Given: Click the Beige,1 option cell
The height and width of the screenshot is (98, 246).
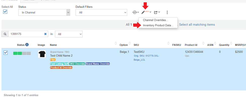Looking at the screenshot, I should point(125,52).
